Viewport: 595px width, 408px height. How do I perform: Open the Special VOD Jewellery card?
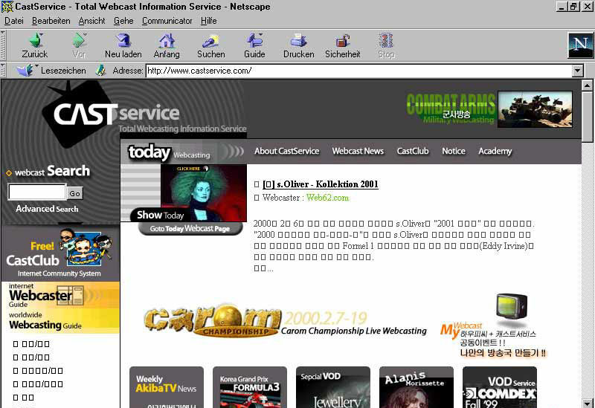click(x=332, y=387)
